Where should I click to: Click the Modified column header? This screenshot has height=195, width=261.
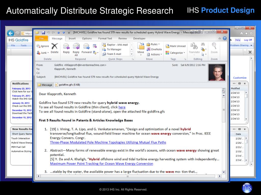click(235, 88)
